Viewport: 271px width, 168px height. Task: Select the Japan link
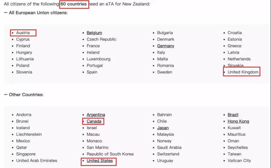click(x=163, y=128)
